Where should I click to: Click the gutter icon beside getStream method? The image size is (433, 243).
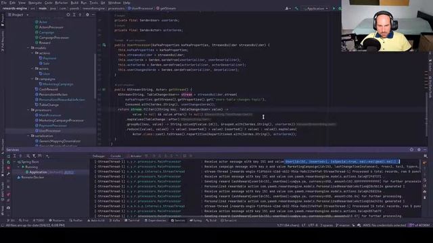pyautogui.click(x=104, y=90)
